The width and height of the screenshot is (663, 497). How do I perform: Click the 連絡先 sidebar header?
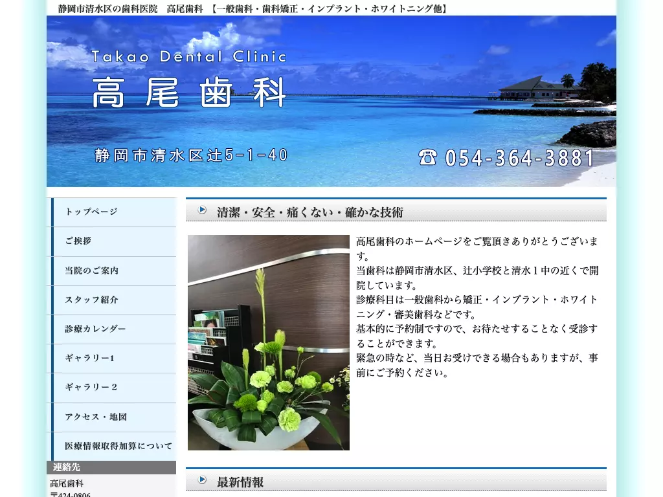tap(111, 467)
